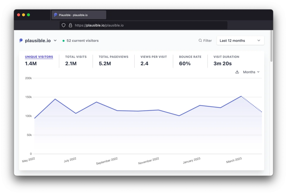Open the 52 current visitors link

click(82, 41)
